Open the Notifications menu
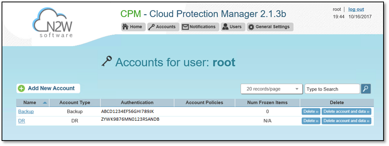The width and height of the screenshot is (389, 146). [200, 27]
